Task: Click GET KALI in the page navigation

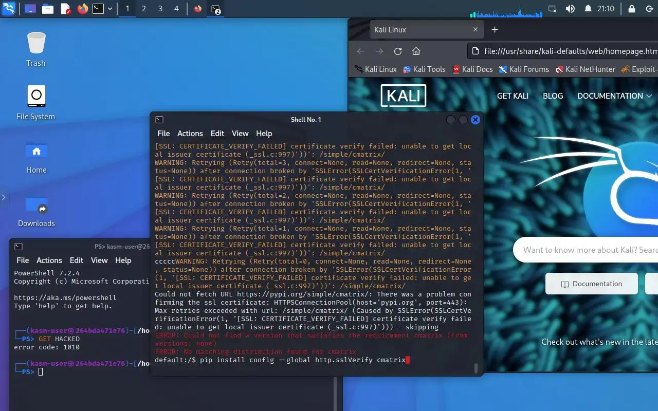Action: 513,96
